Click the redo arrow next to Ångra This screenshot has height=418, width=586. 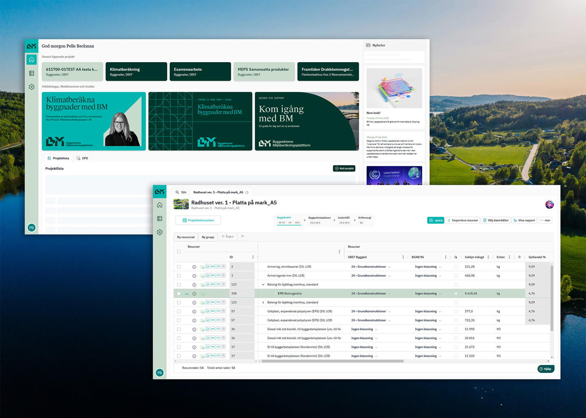[242, 237]
